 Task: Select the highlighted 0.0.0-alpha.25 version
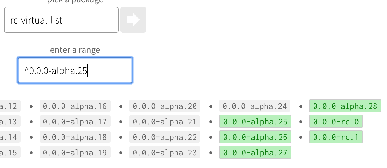tap(255, 121)
